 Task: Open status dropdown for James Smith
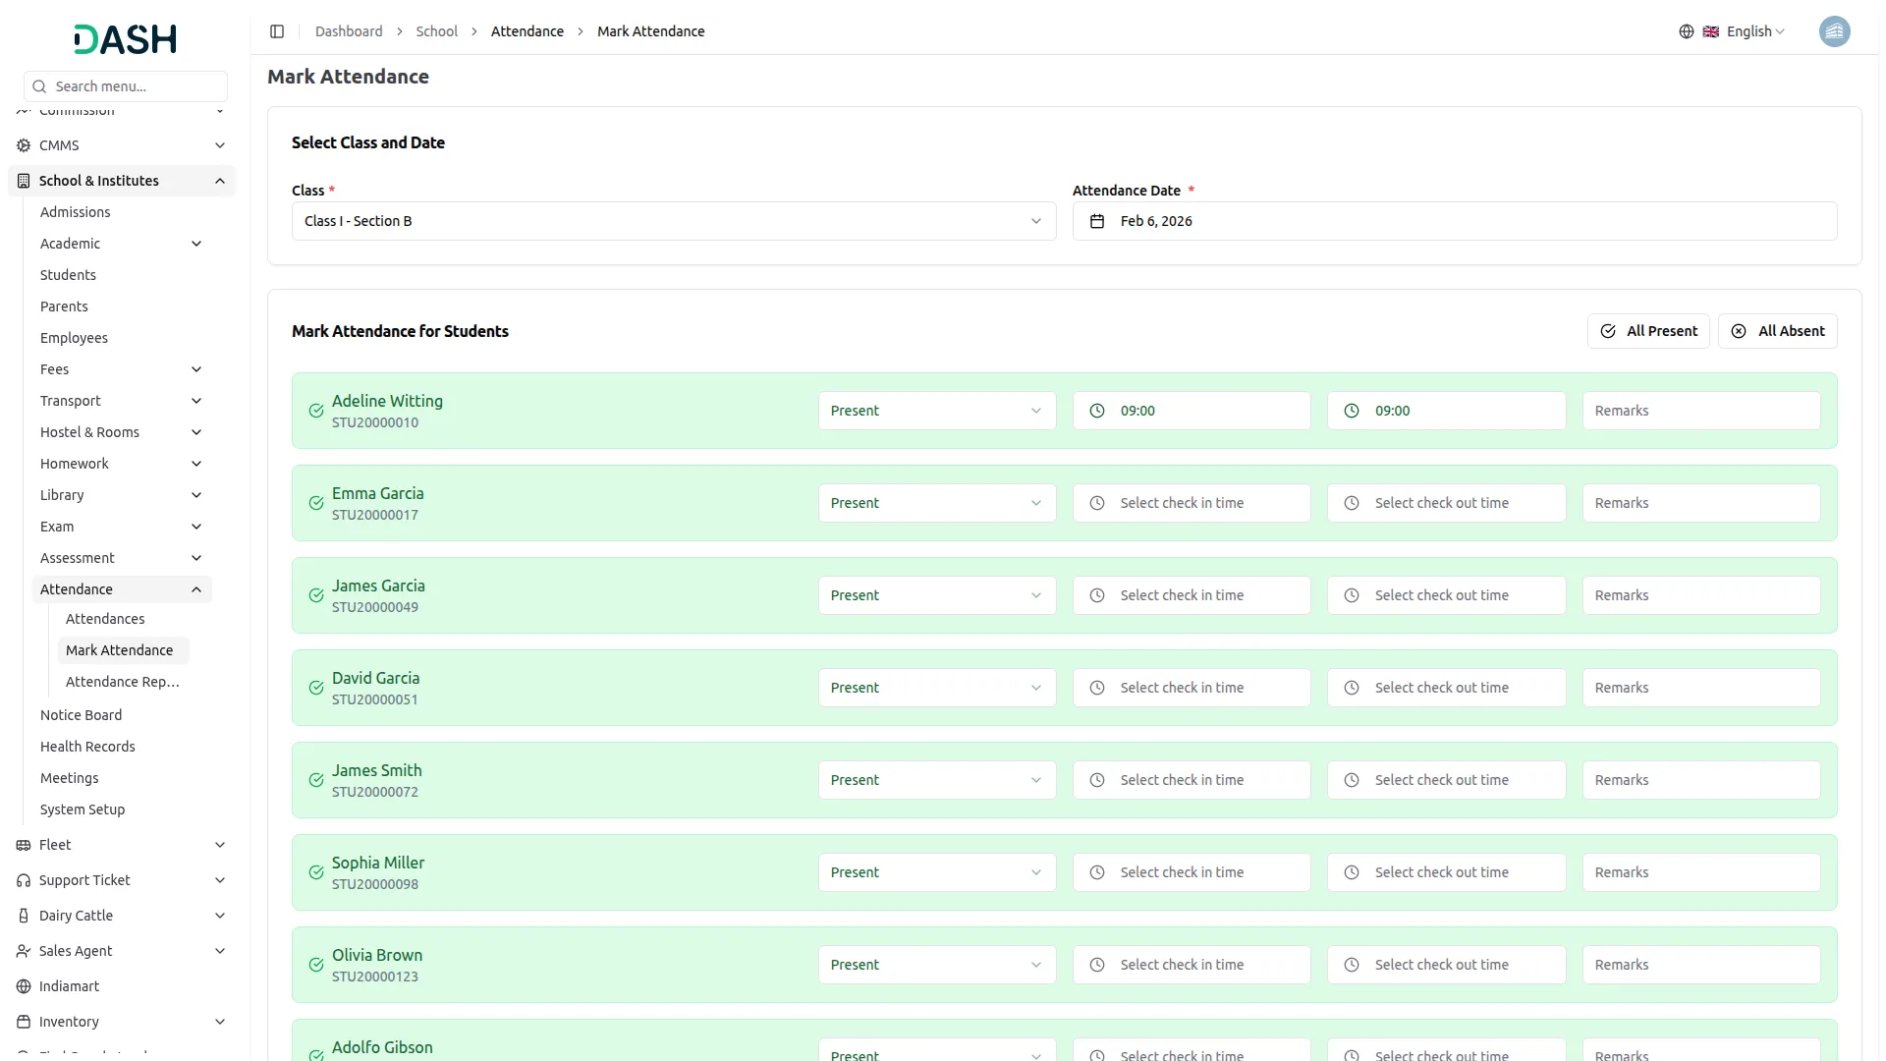(x=937, y=780)
